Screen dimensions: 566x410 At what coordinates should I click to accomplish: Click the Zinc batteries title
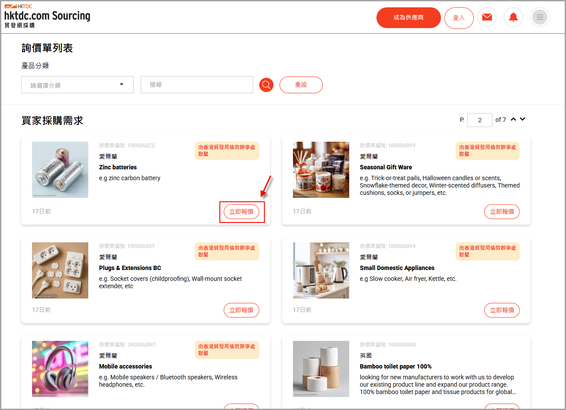click(118, 167)
